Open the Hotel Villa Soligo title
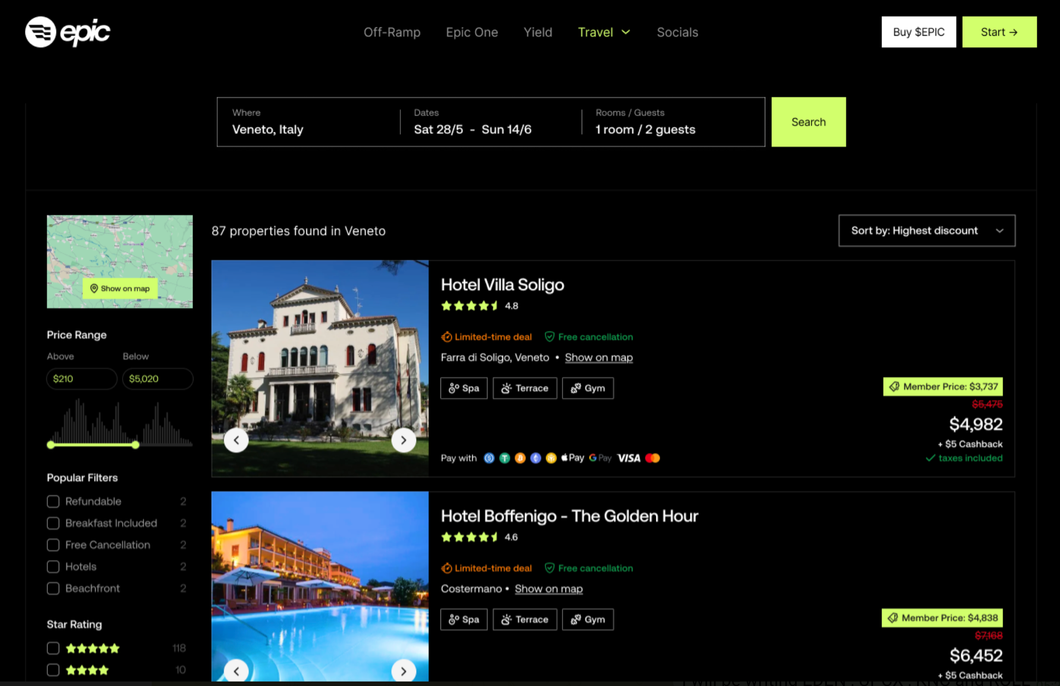Viewport: 1060px width, 686px height. pyautogui.click(x=503, y=285)
